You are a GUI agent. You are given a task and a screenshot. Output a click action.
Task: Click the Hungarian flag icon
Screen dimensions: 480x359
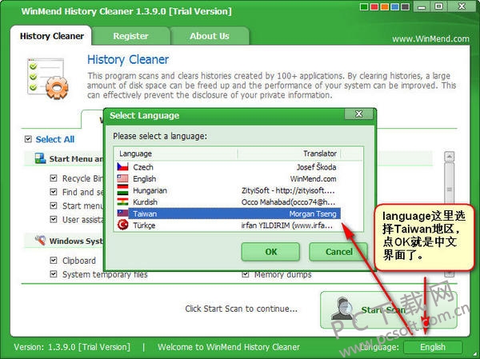click(122, 190)
